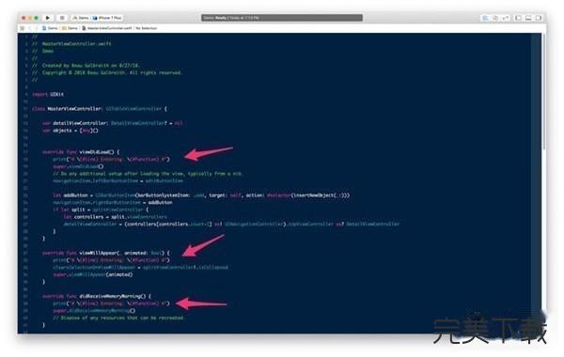Screen dimensions: 564x357
Task: Toggle the Navigator panel visibility
Action: 518,18
